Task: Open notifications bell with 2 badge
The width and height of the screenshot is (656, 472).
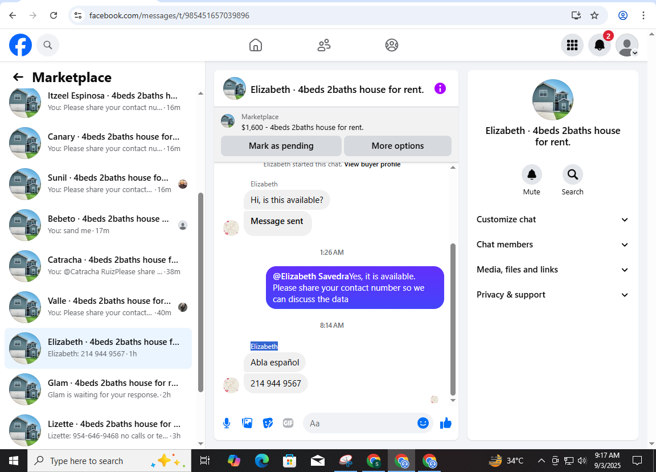Action: point(600,45)
